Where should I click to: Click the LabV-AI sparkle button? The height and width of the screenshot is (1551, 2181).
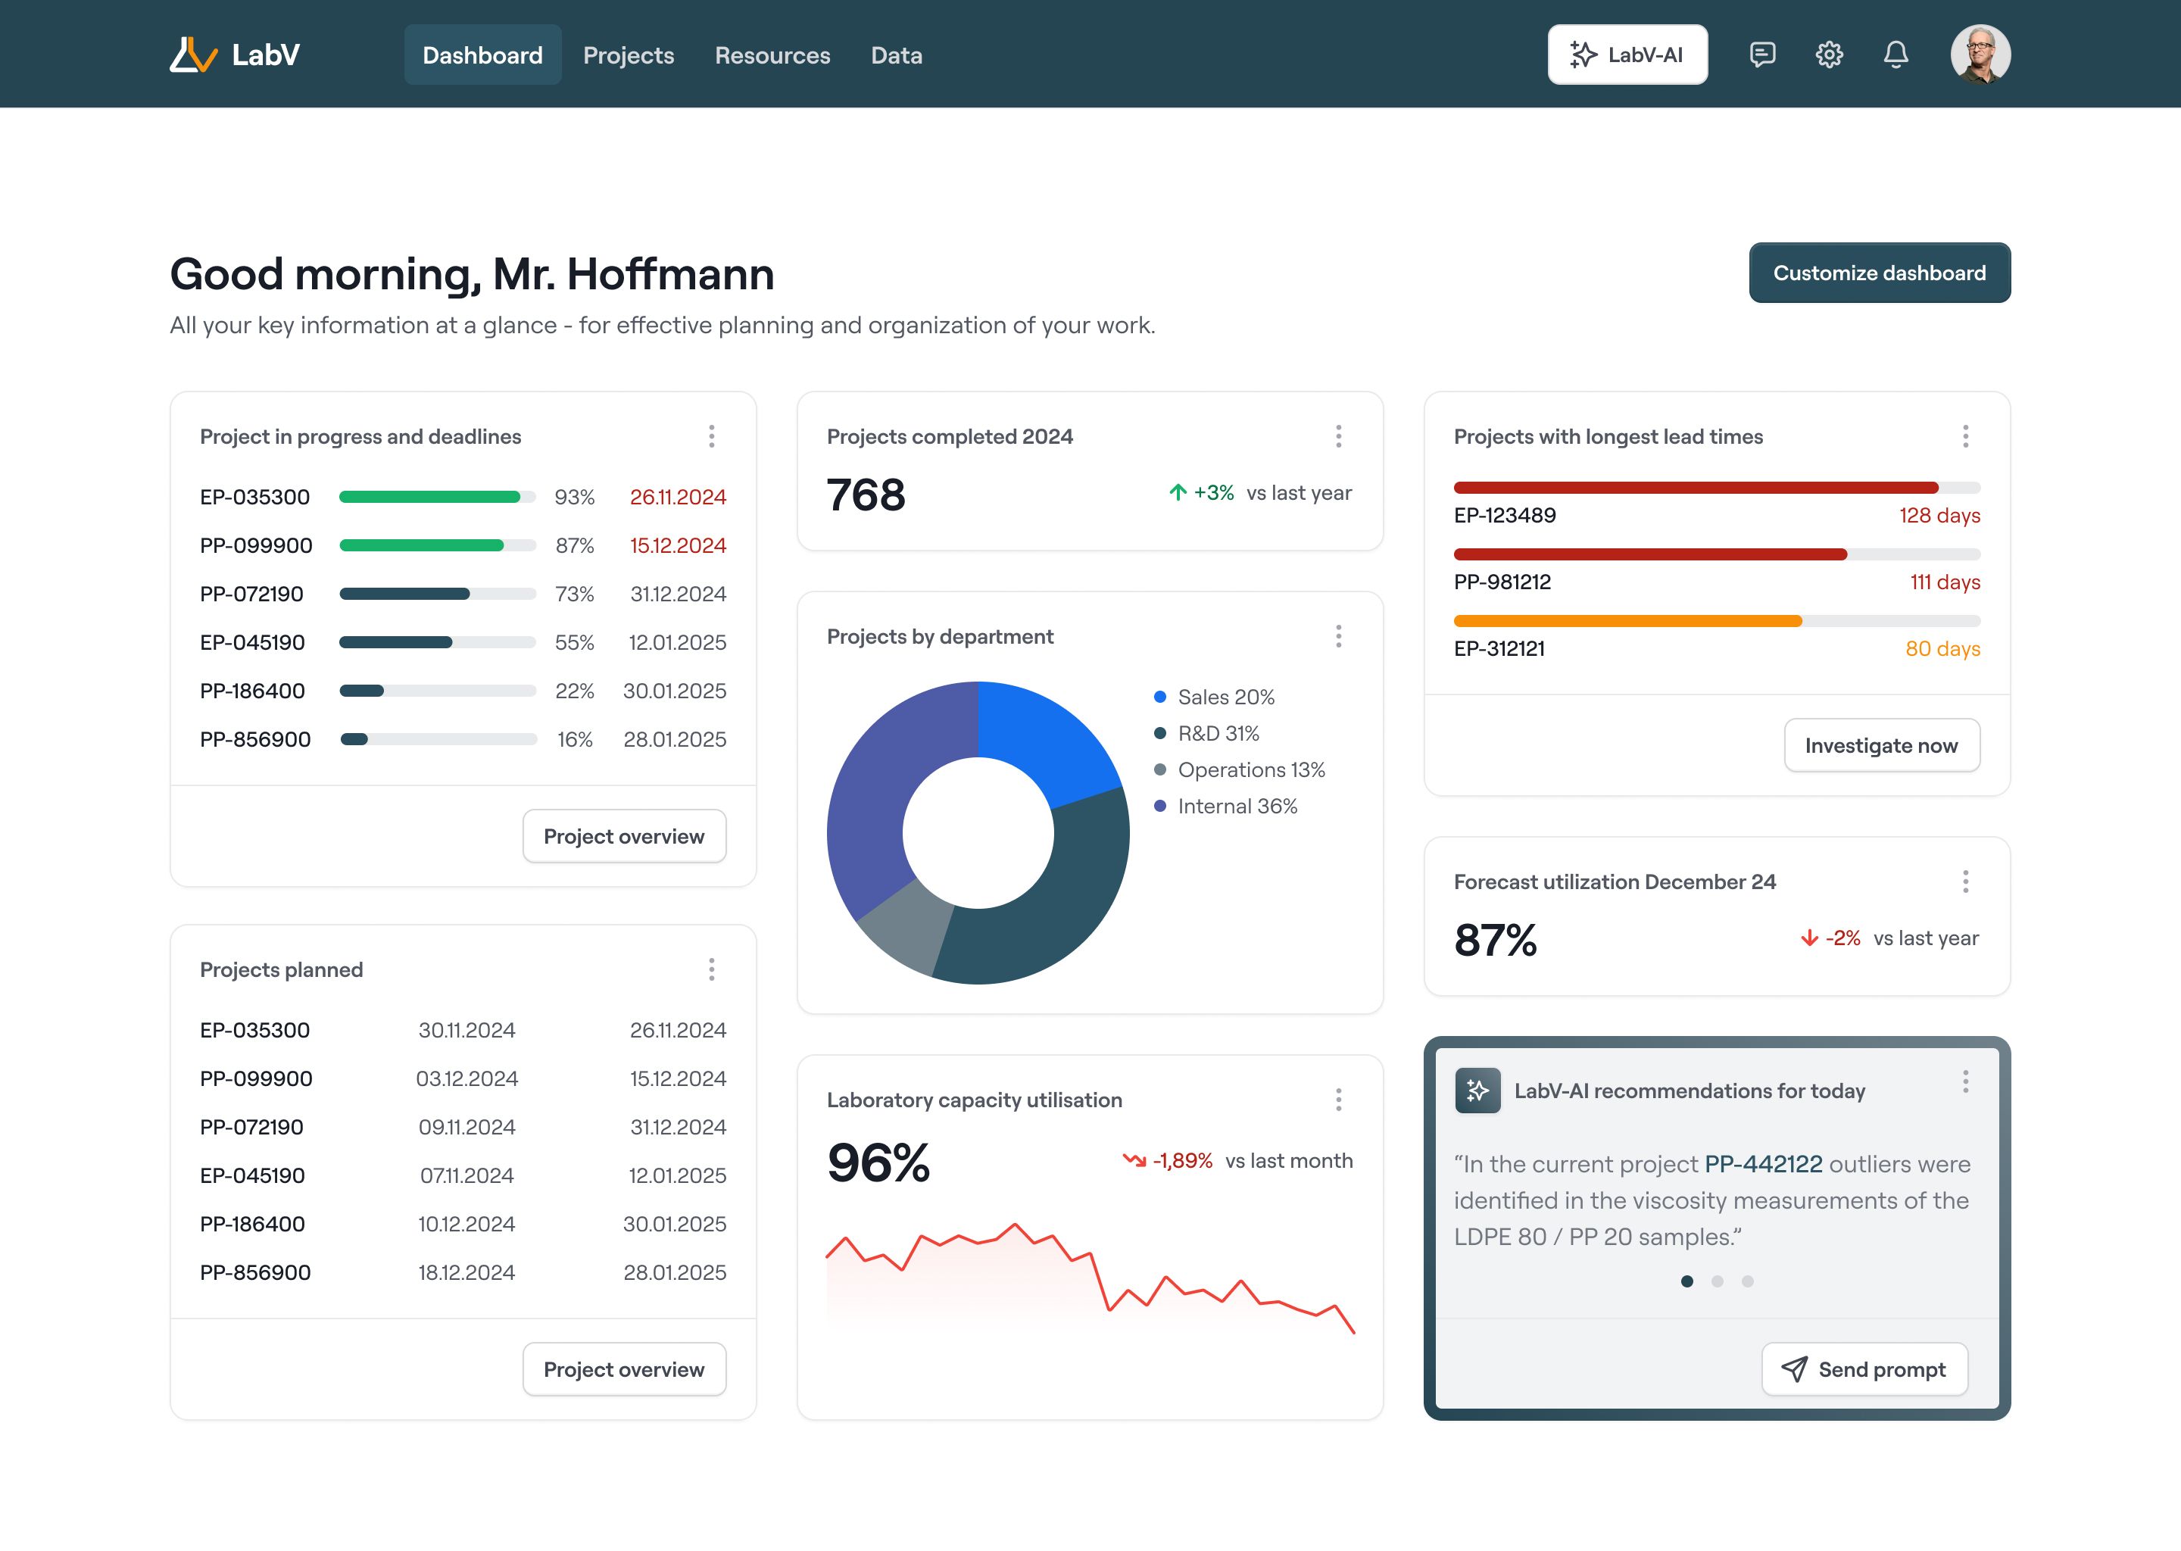tap(1627, 55)
